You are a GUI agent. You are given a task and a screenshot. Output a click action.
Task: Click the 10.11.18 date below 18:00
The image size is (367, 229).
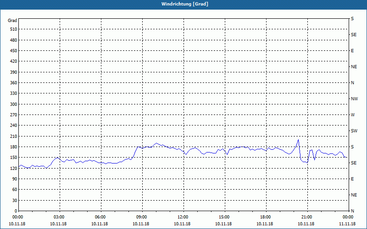pos(265,224)
